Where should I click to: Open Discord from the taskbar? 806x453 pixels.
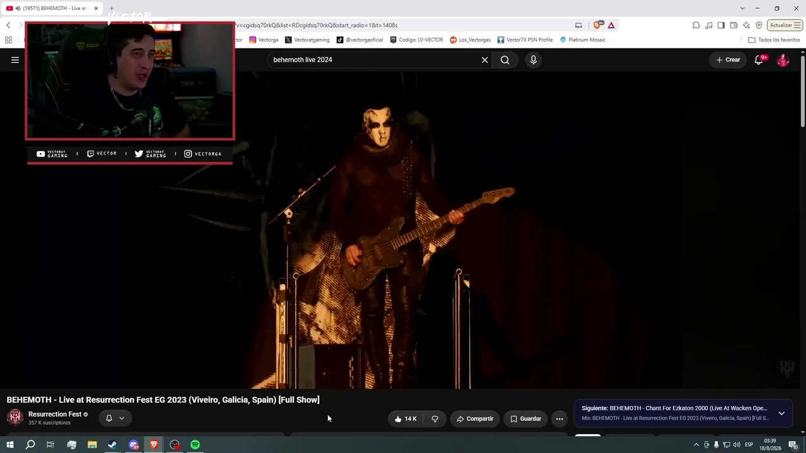coord(133,445)
